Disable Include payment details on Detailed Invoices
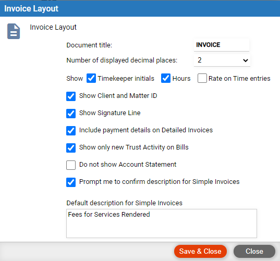 71,131
